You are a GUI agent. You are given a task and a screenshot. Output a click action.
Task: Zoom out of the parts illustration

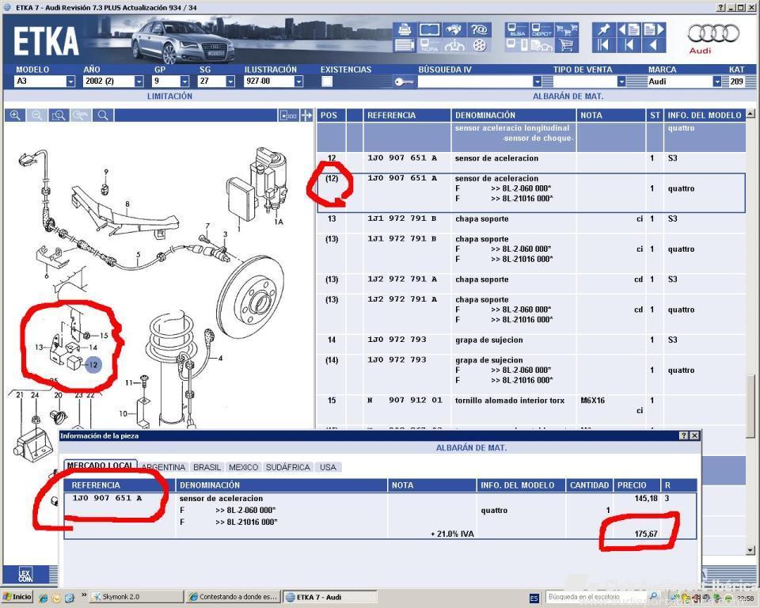click(37, 116)
